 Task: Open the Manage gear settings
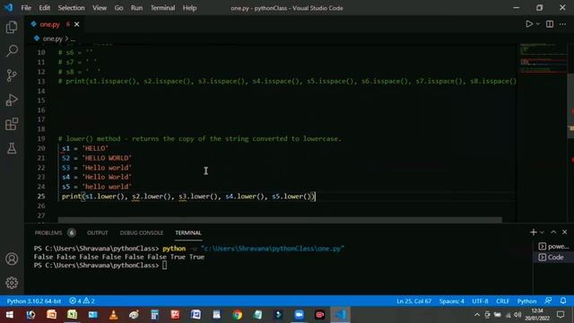pyautogui.click(x=12, y=283)
